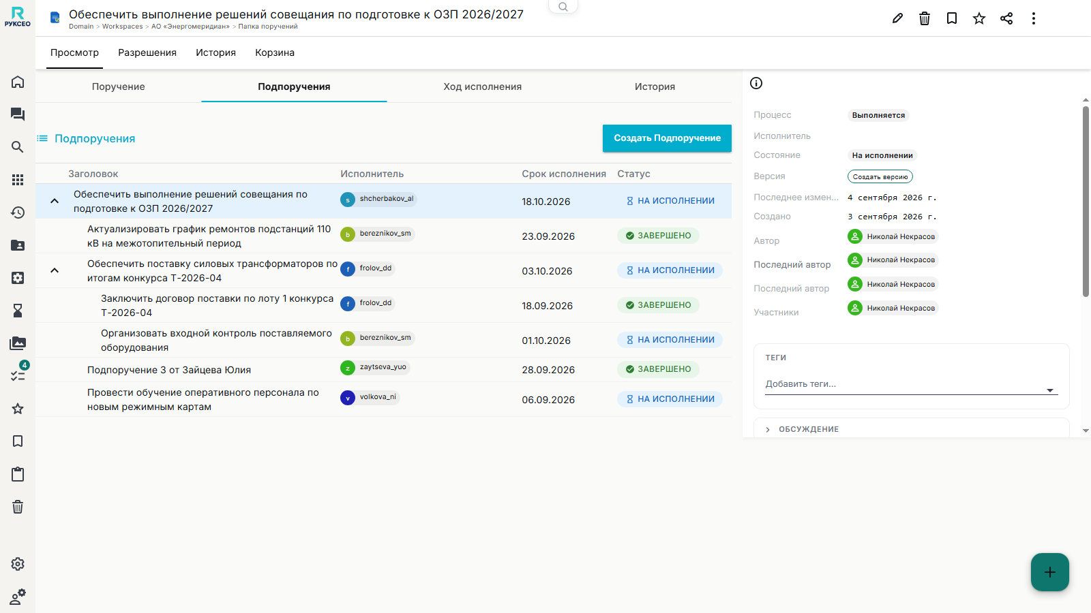Open Папка поручений breadcrumb link
Image resolution: width=1091 pixels, height=613 pixels.
coord(268,27)
